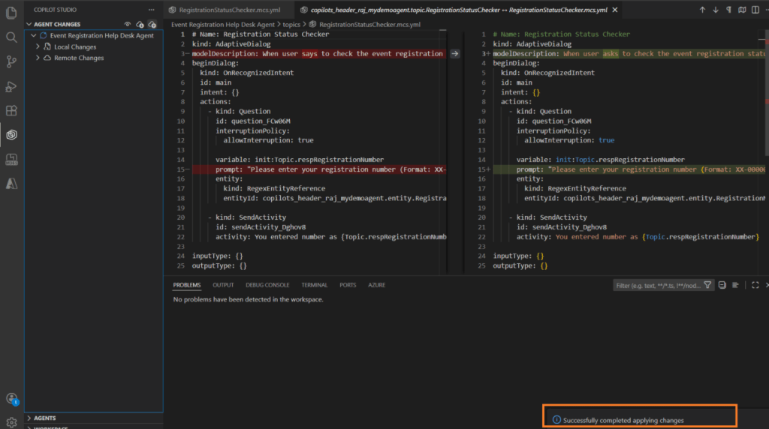Click the 'topics' breadcrumb link

click(x=291, y=25)
